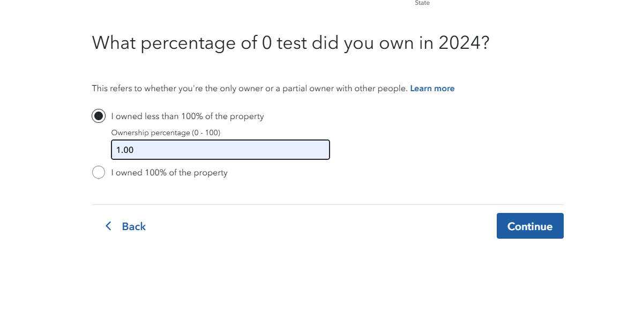Go back using the Back link text
The image size is (635, 317).
(133, 226)
